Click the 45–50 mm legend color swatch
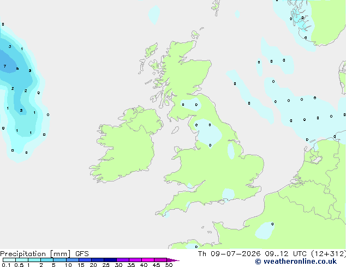Viewport: 346px width, 267px height. [160, 260]
